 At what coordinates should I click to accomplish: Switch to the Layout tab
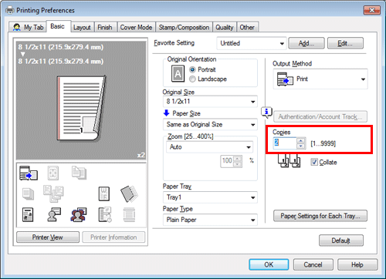tap(82, 27)
